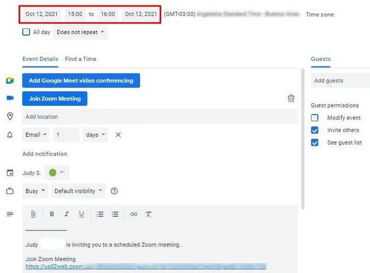Change the end date Oct 12, 2021
Image resolution: width=370 pixels, height=273 pixels.
(140, 14)
